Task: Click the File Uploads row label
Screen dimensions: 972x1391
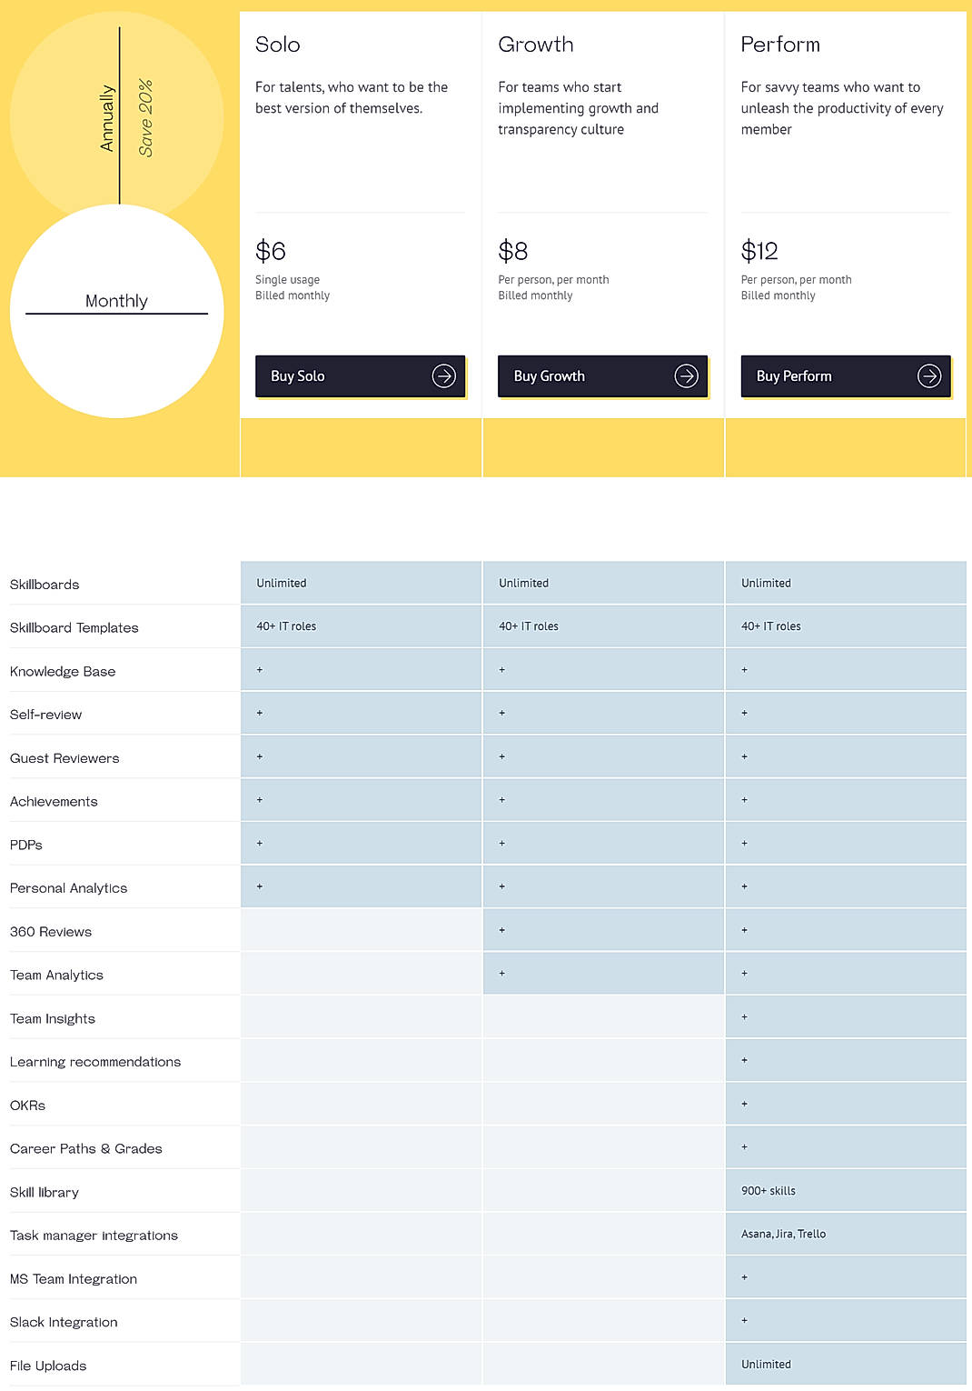Action: point(48,1366)
